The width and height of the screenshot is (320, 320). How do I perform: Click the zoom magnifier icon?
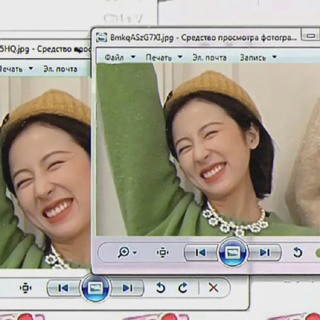124,252
